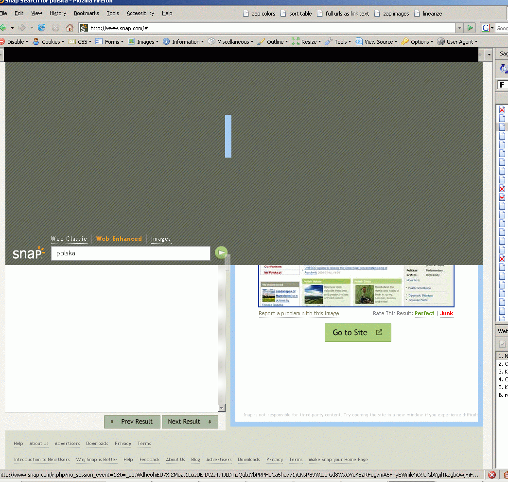This screenshot has height=482, width=508.
Task: Click the Blog footer link
Action: pyautogui.click(x=196, y=460)
